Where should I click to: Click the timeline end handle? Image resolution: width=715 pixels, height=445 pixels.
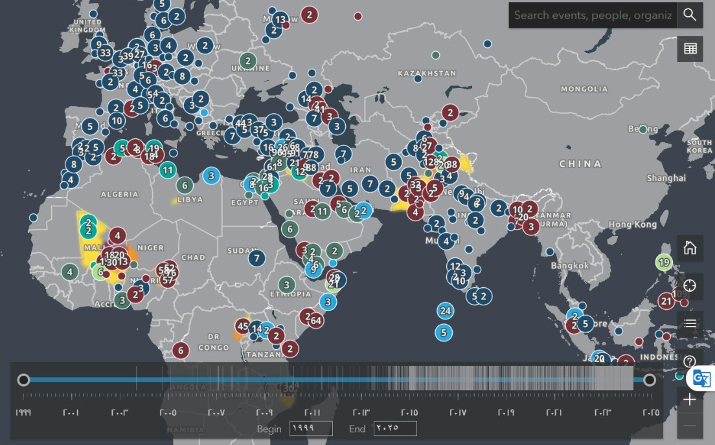(x=649, y=380)
